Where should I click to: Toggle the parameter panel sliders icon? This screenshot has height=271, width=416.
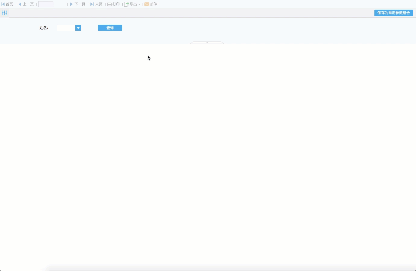pos(5,13)
